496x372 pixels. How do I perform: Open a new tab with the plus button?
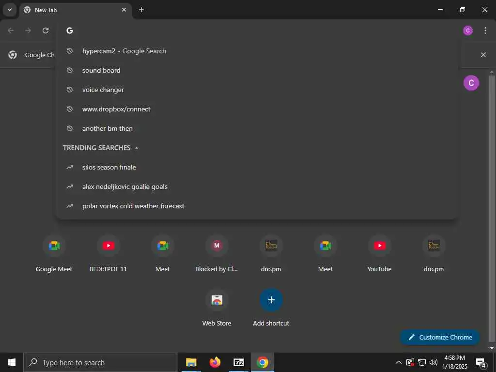click(x=141, y=10)
